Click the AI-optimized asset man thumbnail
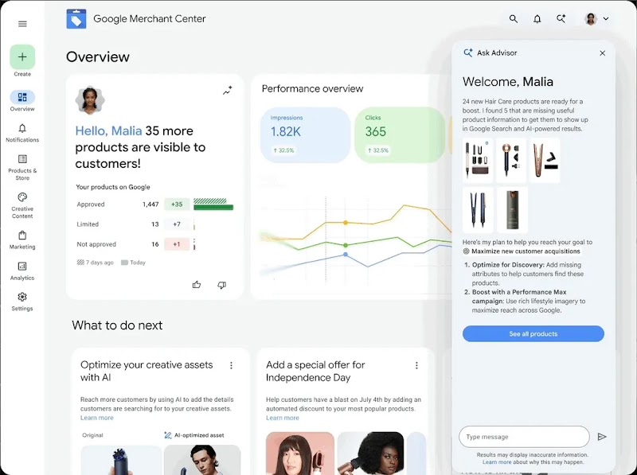Viewport: 637px width, 475px height. click(x=202, y=460)
